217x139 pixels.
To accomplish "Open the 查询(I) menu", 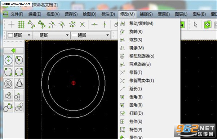I will 164,14.
